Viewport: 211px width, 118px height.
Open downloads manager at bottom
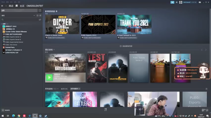[x=105, y=110]
